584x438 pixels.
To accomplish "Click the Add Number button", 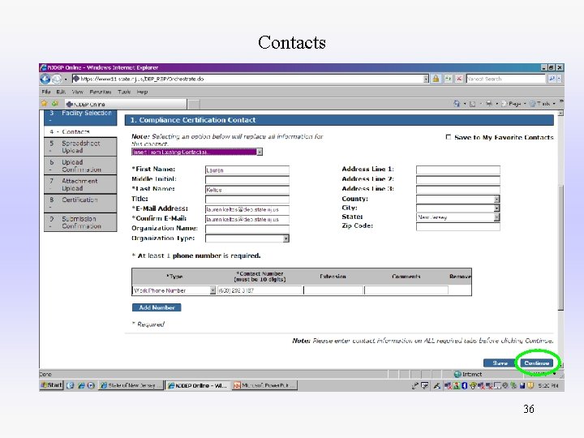I will [157, 307].
